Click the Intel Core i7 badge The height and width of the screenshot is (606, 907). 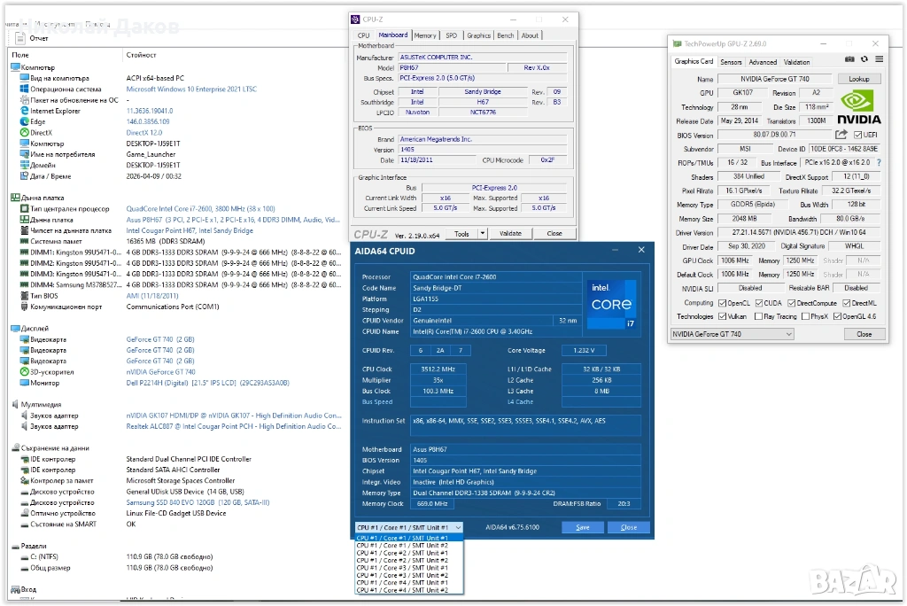click(x=609, y=306)
